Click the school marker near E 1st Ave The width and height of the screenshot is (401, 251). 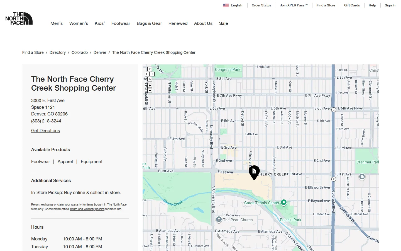[362, 177]
